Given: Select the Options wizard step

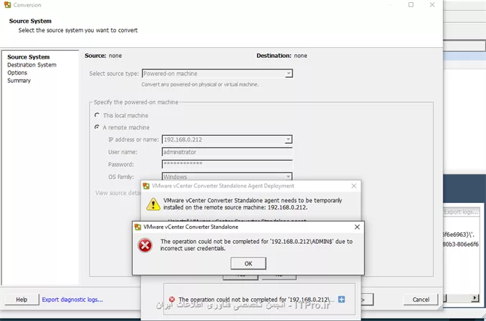Looking at the screenshot, I should point(17,73).
